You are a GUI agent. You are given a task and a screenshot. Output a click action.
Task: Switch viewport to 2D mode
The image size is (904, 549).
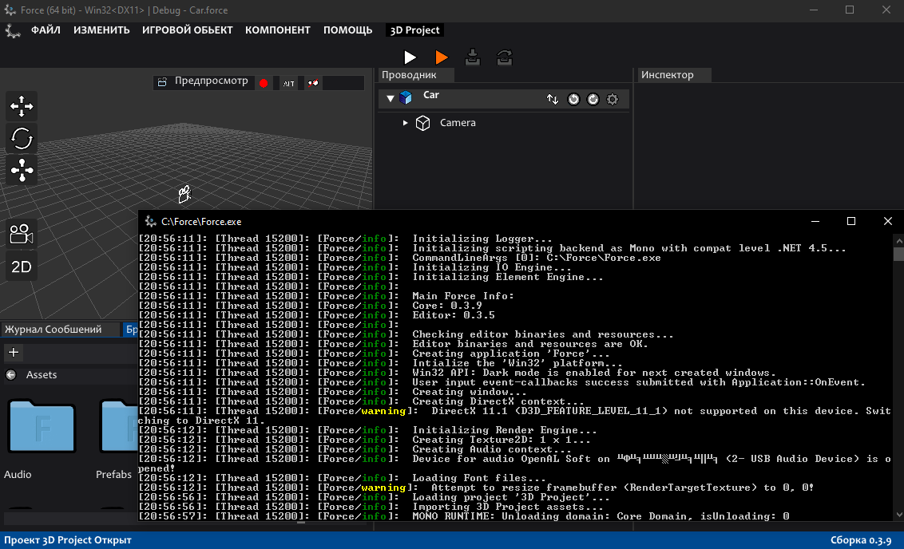(x=21, y=266)
